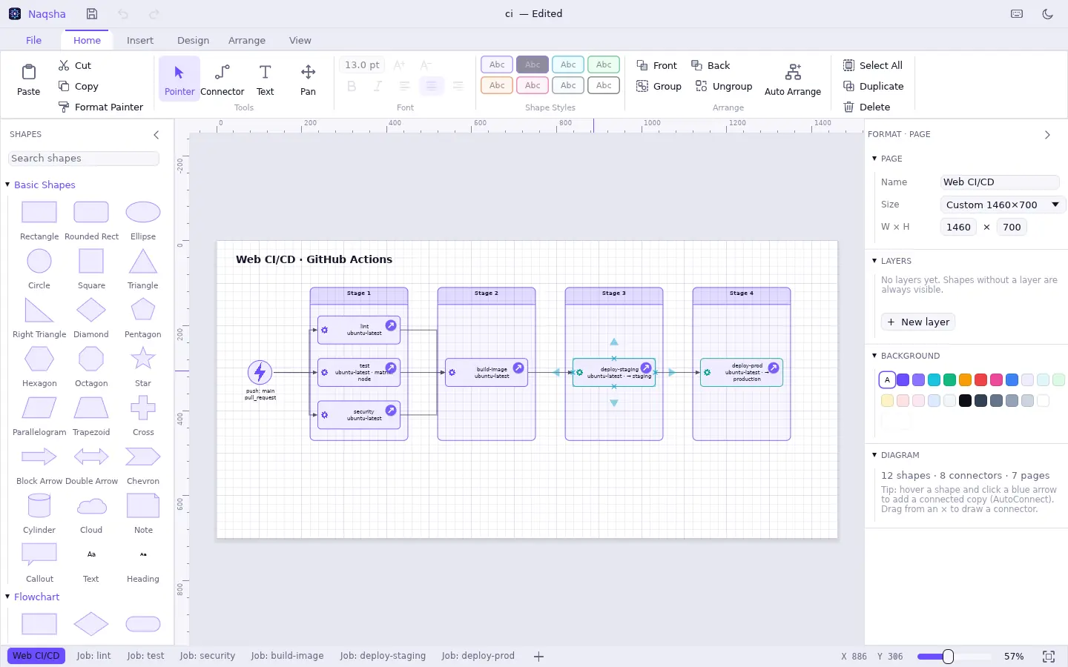Click the Ungroup button
This screenshot has height=667, width=1068.
(724, 86)
